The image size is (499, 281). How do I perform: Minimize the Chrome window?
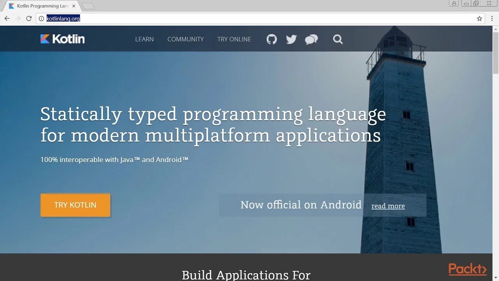pos(466,3)
